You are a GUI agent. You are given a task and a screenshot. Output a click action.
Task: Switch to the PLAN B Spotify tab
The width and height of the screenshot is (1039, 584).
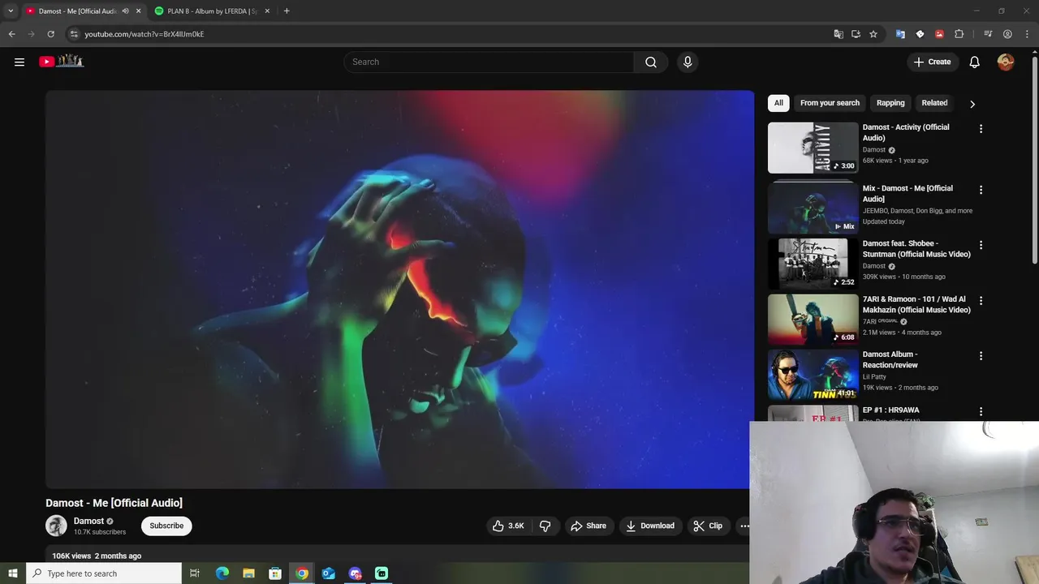pyautogui.click(x=213, y=11)
